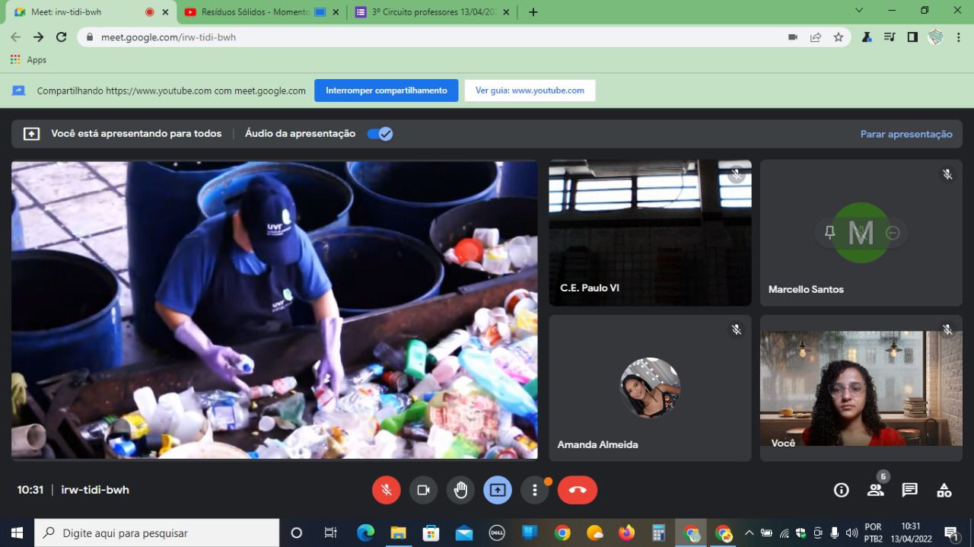Select Amanda Almeida profile picture

point(650,388)
